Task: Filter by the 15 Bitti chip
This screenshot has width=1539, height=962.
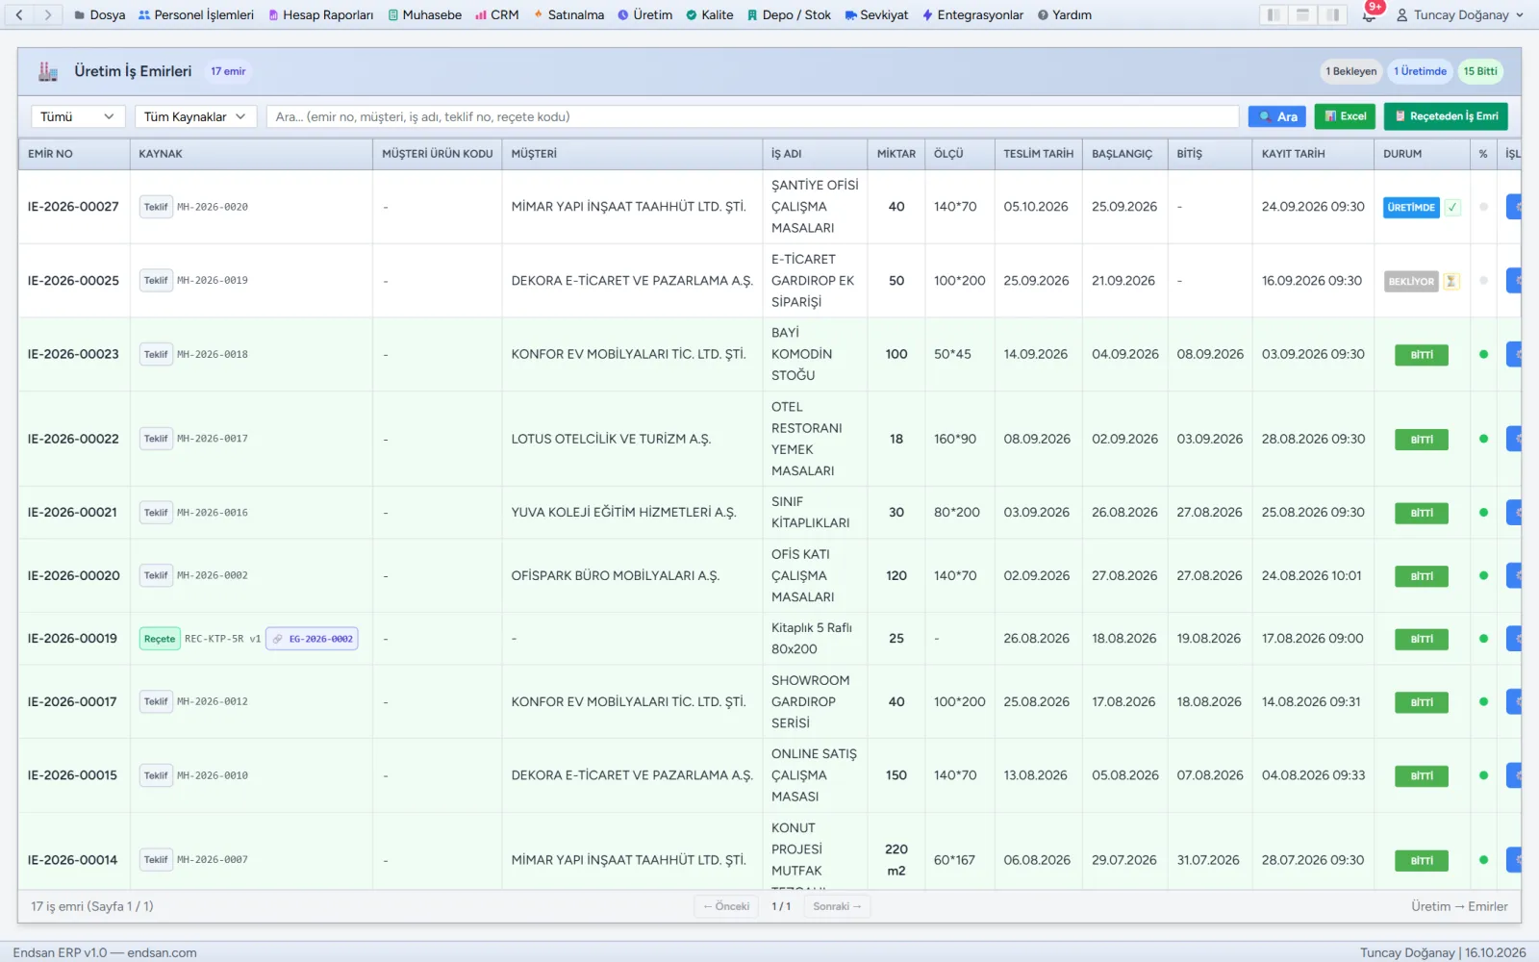Action: (1480, 71)
